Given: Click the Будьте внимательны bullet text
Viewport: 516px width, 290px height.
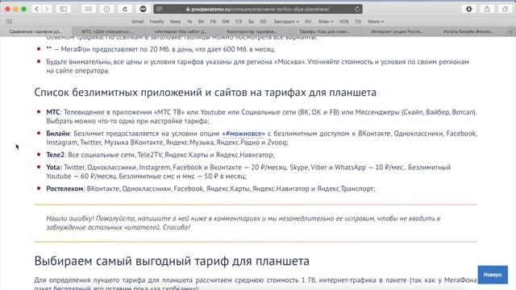Looking at the screenshot, I should 257,66.
